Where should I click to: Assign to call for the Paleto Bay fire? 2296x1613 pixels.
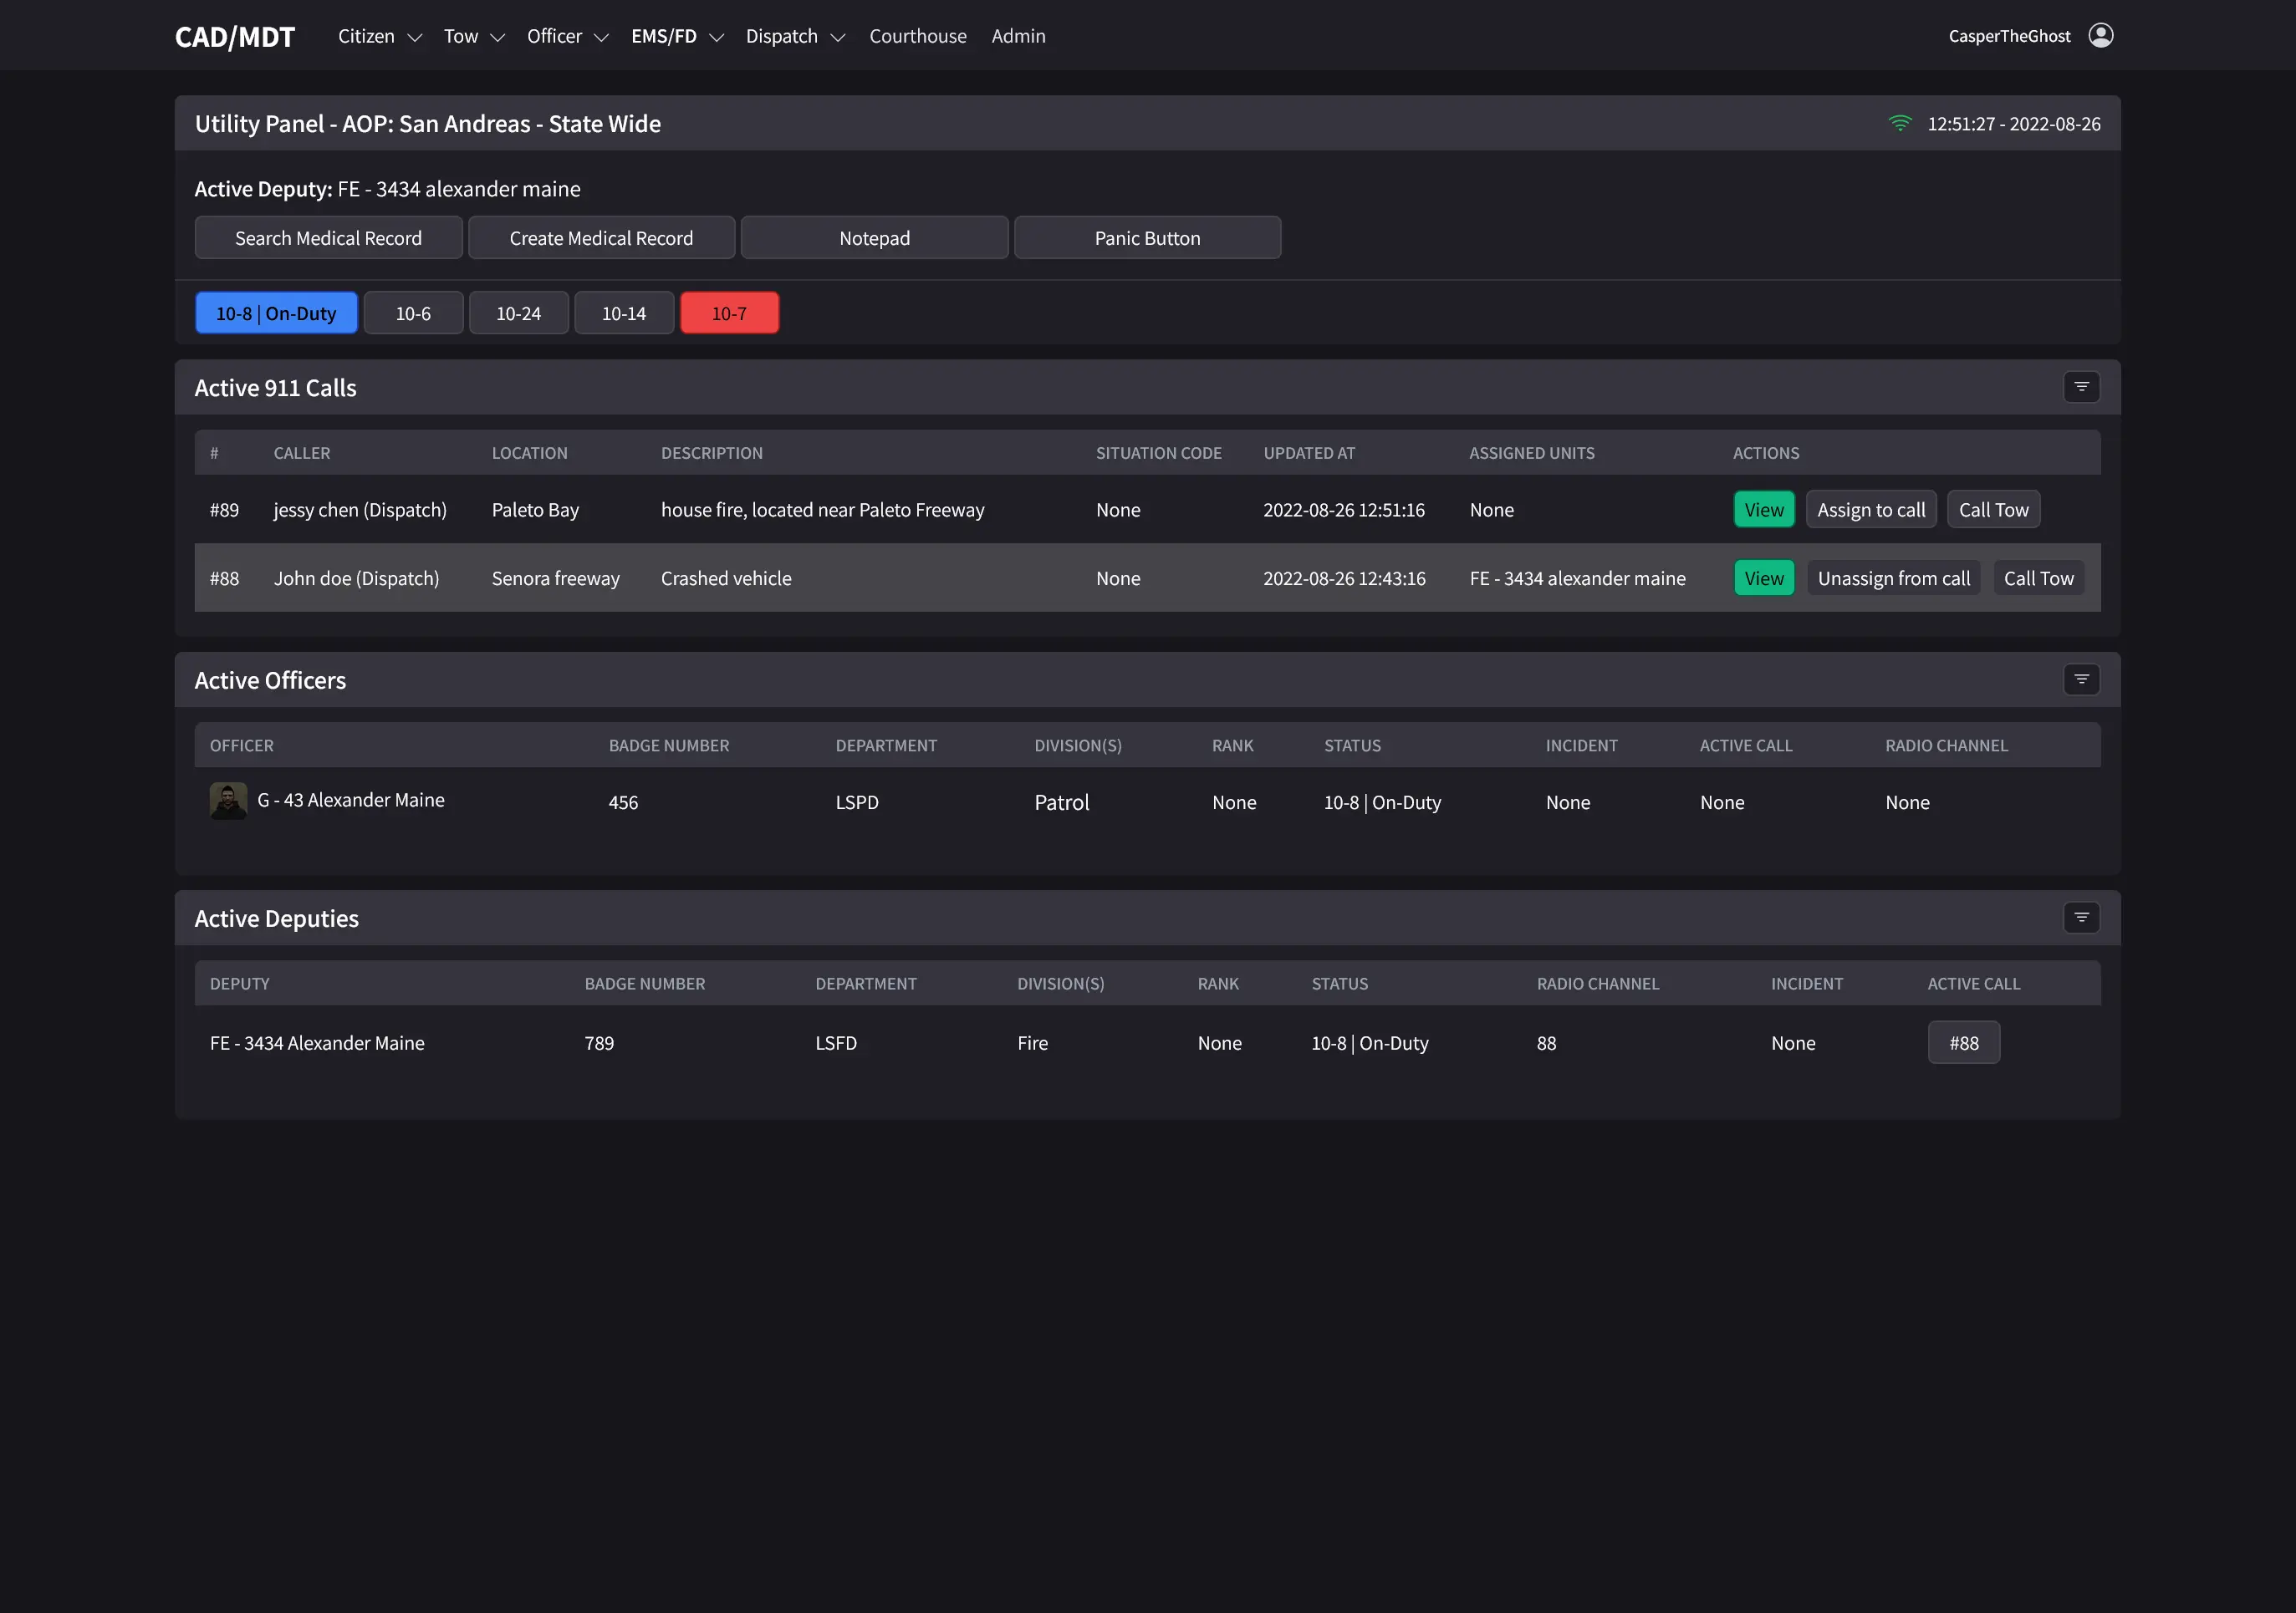pos(1871,509)
